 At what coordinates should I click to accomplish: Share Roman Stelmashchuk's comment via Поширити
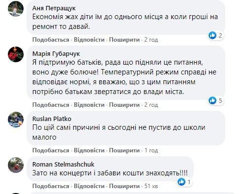pos(124,186)
